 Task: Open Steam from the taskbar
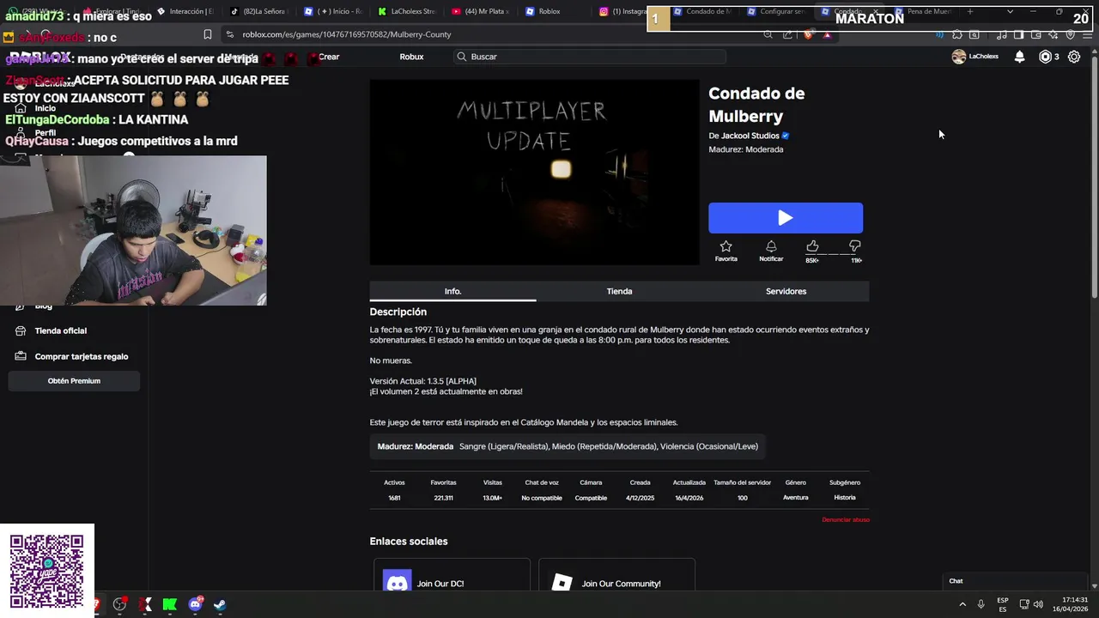220,604
